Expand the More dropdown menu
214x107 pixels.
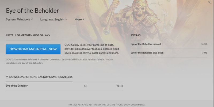79,19
